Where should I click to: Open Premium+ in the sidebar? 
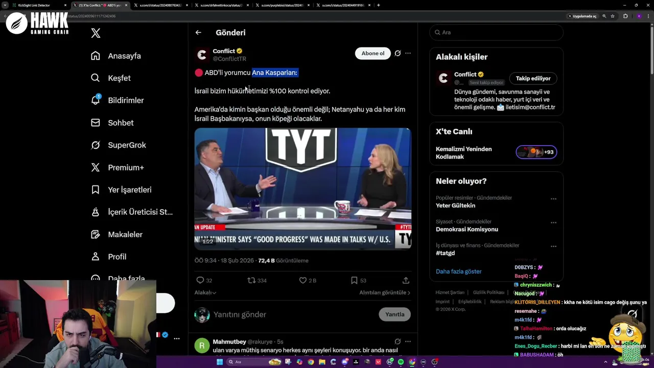coord(118,167)
